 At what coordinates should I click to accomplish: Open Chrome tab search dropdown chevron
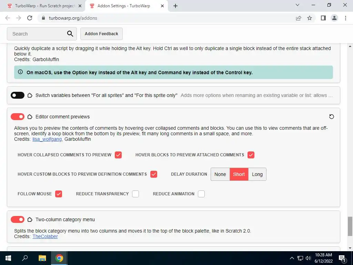pyautogui.click(x=297, y=5)
